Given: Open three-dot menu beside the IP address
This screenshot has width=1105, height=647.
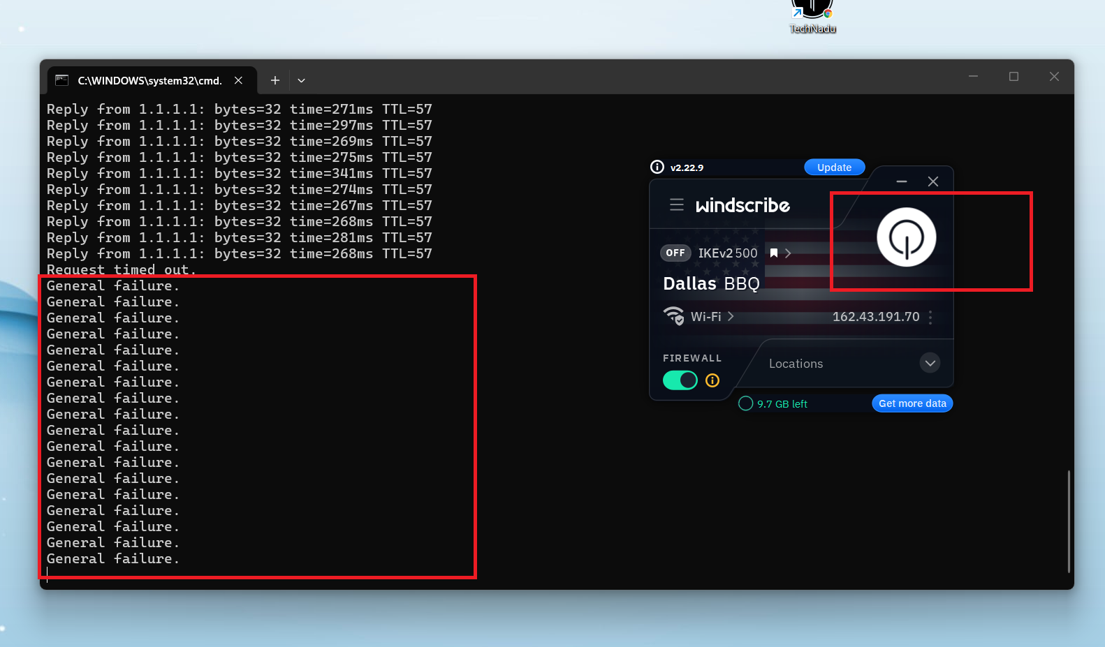Looking at the screenshot, I should 930,317.
